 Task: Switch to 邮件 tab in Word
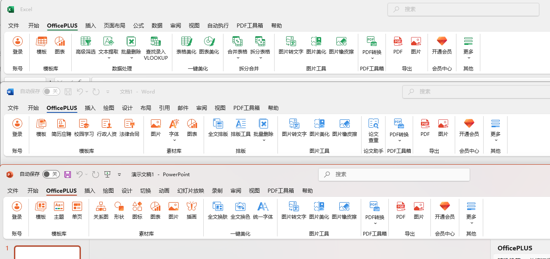[183, 108]
